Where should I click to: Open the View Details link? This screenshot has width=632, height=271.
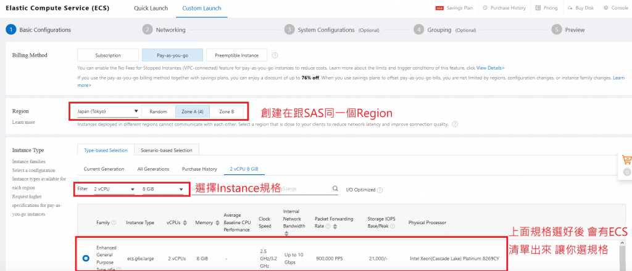coord(491,68)
